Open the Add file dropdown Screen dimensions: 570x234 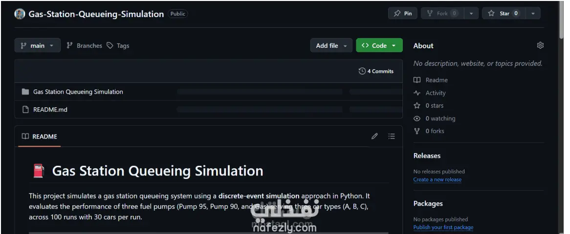(x=331, y=45)
